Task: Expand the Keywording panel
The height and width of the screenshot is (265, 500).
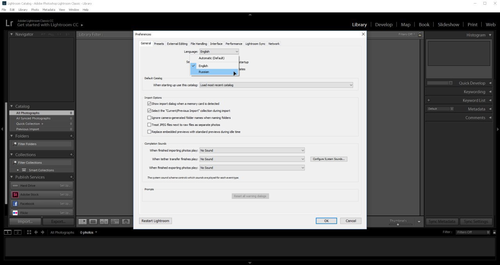Action: pos(490,92)
